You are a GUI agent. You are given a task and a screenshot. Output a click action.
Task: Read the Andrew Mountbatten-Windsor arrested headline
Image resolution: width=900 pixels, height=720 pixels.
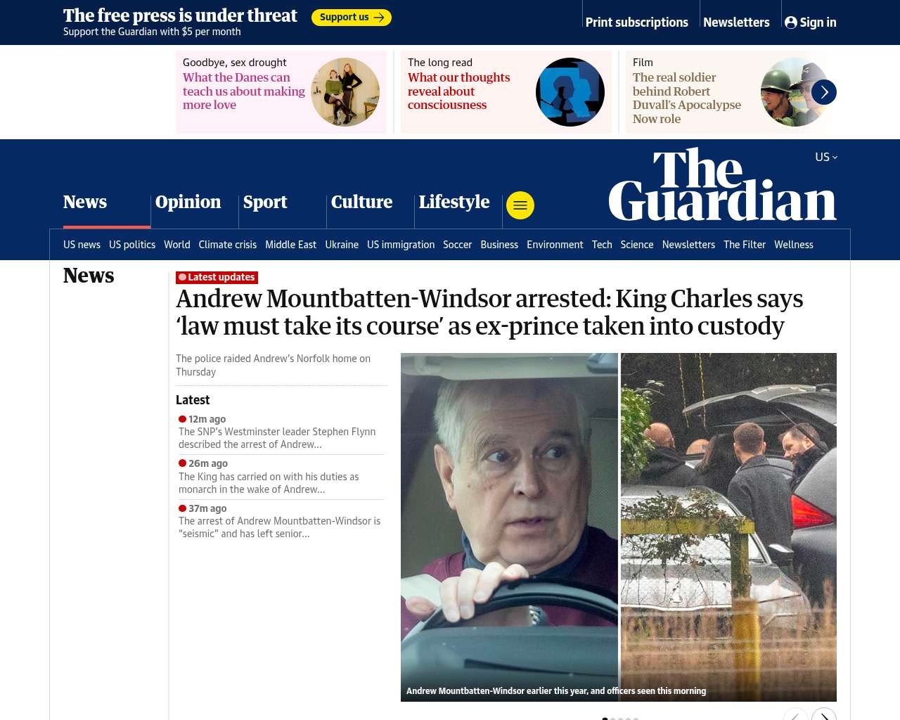489,312
